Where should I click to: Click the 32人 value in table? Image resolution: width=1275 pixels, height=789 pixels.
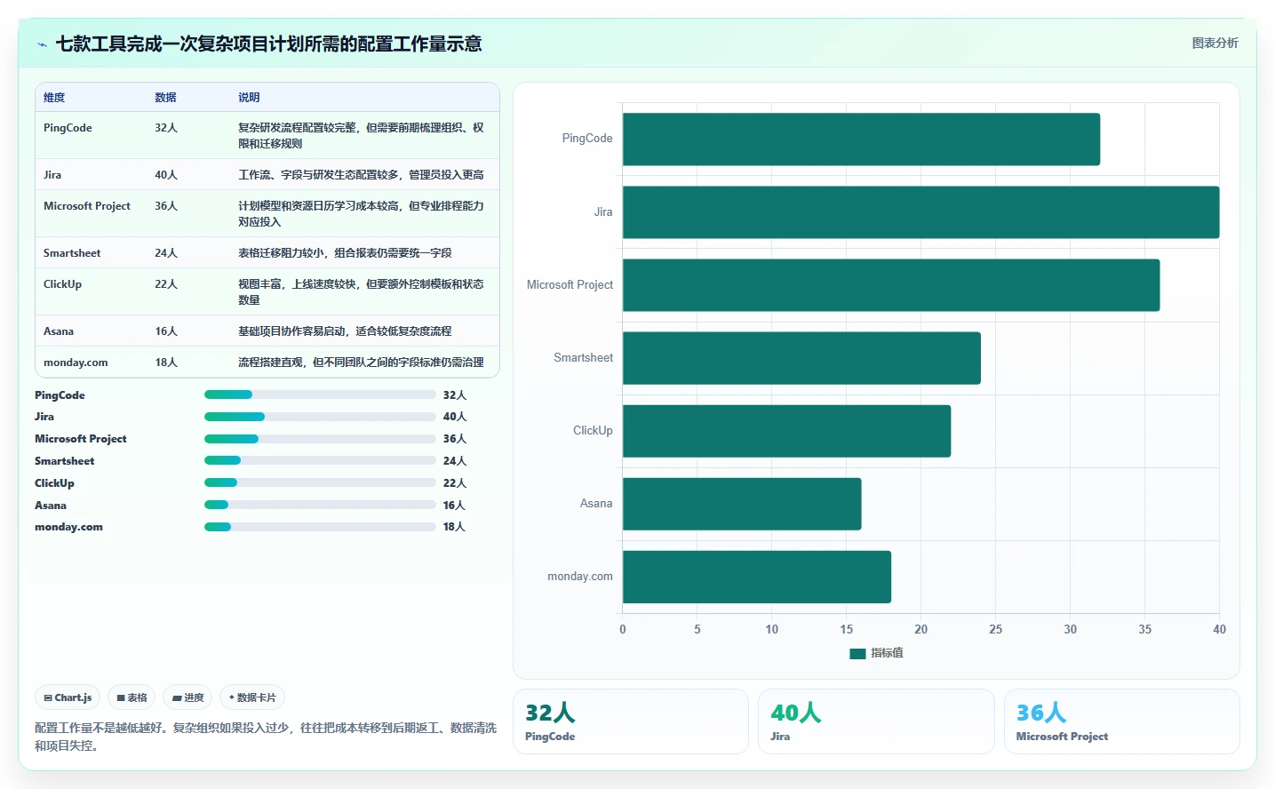(x=166, y=128)
